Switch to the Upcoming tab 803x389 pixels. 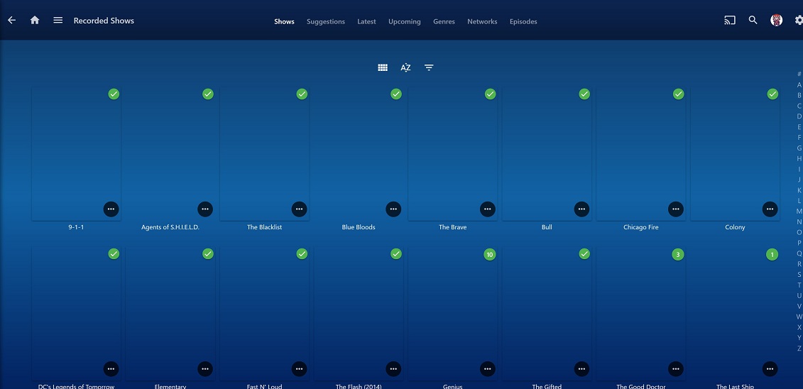click(405, 21)
